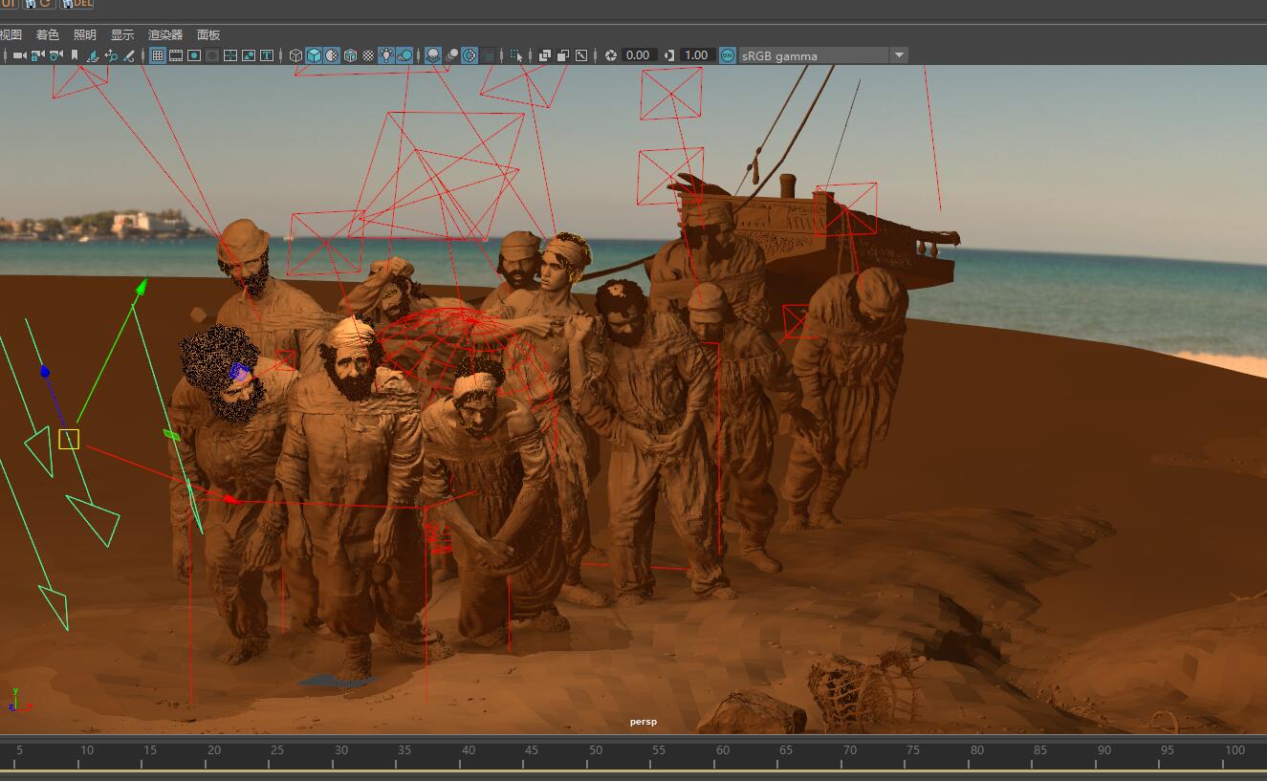Open the 显示 menu
The image size is (1267, 781).
tap(122, 34)
